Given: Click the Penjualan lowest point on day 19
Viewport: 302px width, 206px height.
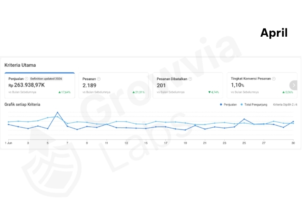Looking at the screenshot, I should coord(185,130).
